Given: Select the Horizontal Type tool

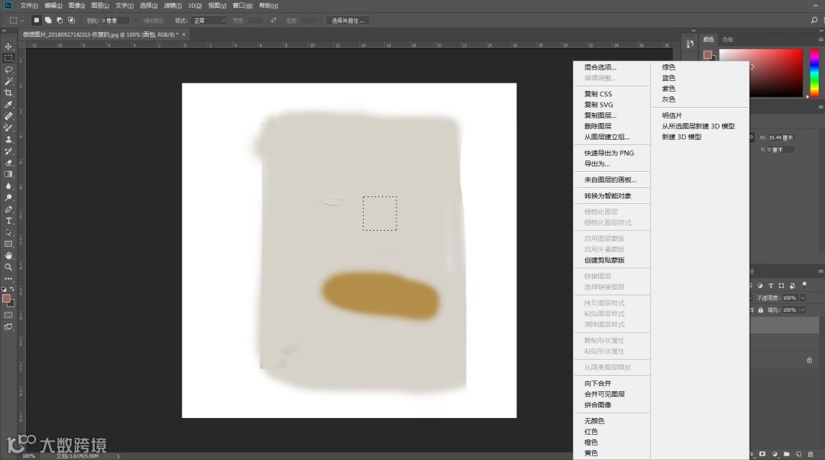Looking at the screenshot, I should click(8, 221).
